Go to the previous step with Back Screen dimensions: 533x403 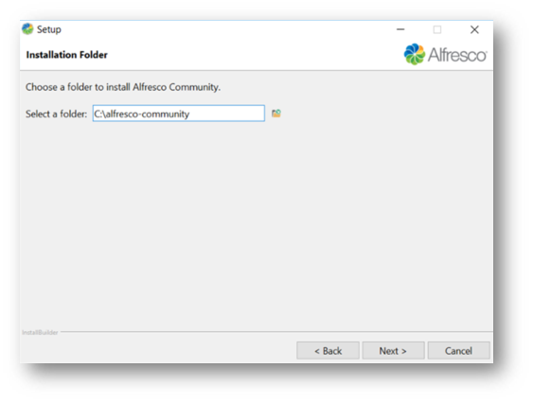328,351
